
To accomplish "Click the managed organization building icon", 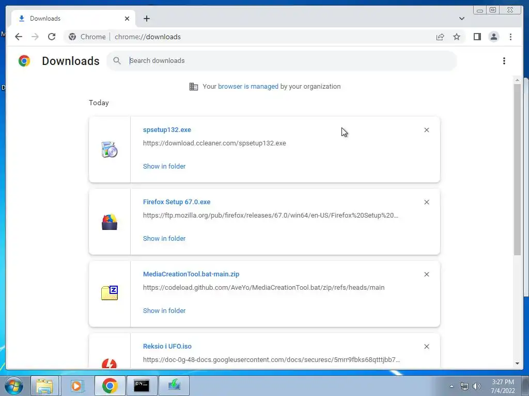I will [x=194, y=87].
